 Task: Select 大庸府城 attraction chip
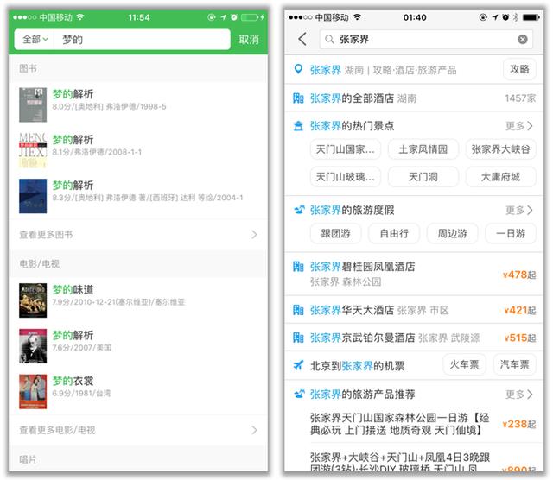[x=501, y=177]
